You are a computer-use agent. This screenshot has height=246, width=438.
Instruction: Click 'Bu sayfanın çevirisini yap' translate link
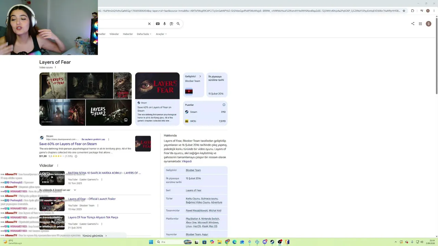coord(93,139)
